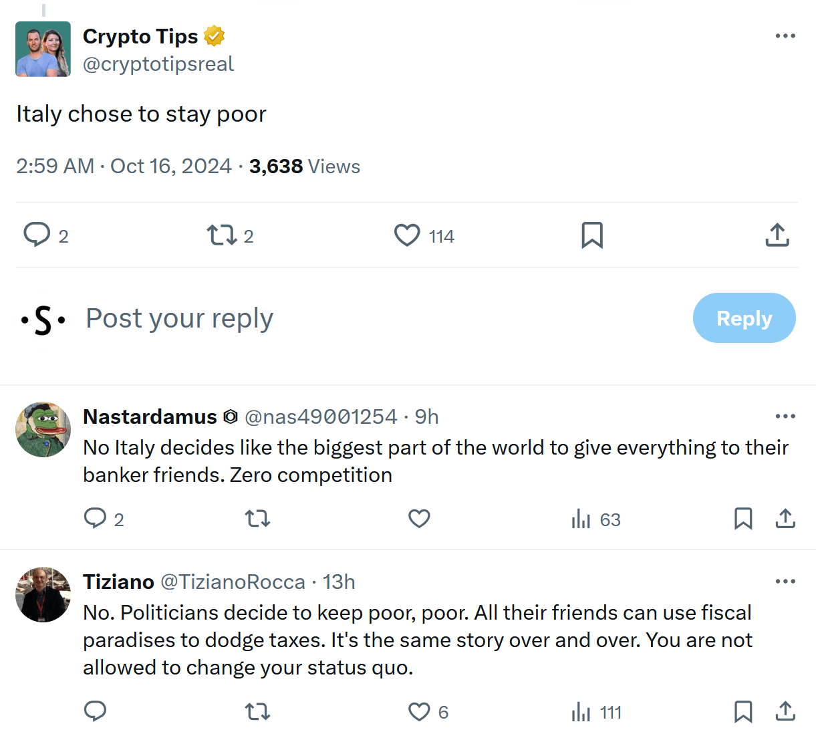The height and width of the screenshot is (738, 816).
Task: Repost the Crypto Tips main post
Action: pyautogui.click(x=221, y=235)
